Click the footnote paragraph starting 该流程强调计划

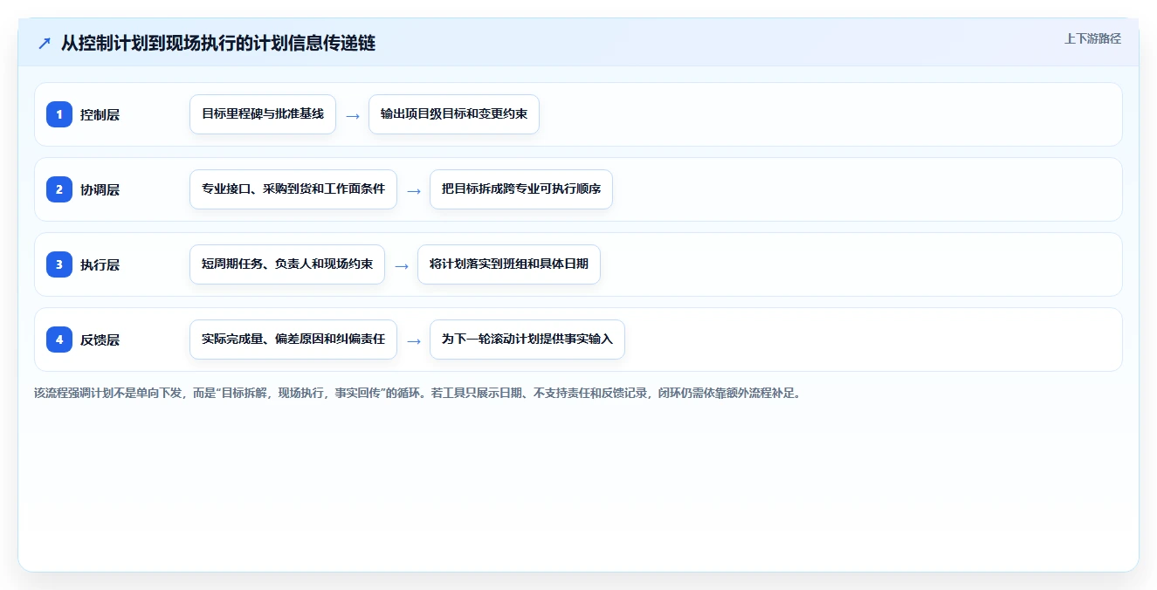pyautogui.click(x=417, y=394)
